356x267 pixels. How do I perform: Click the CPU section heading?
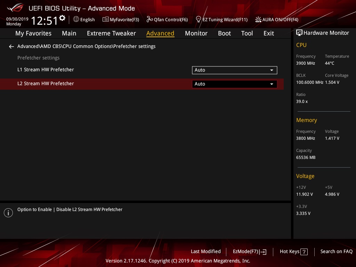pos(301,45)
